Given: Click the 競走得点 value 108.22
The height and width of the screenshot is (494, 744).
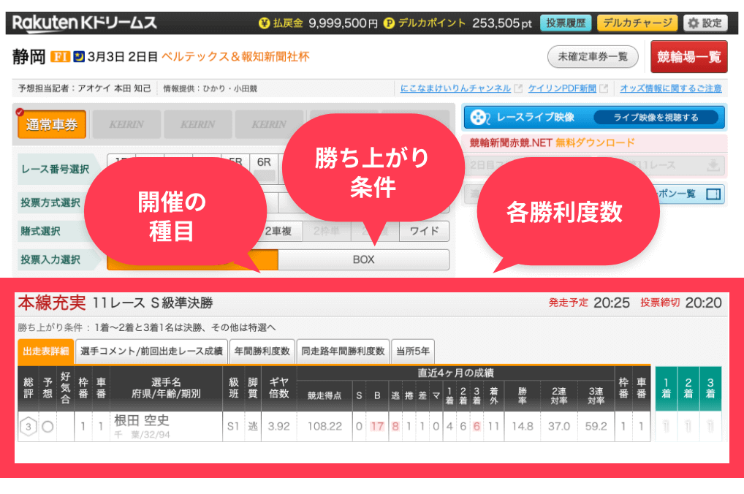Looking at the screenshot, I should [324, 427].
